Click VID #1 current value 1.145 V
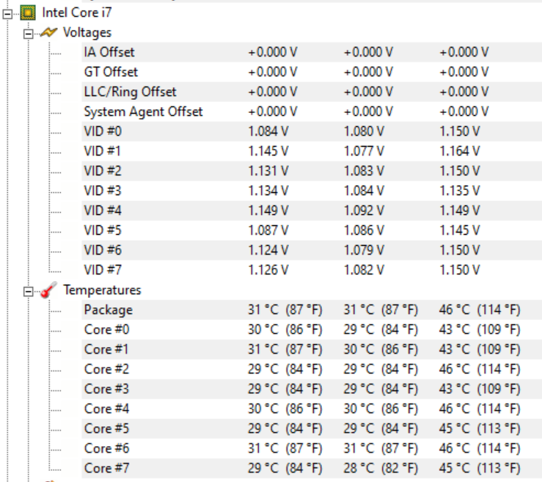This screenshot has width=542, height=482. click(x=268, y=151)
